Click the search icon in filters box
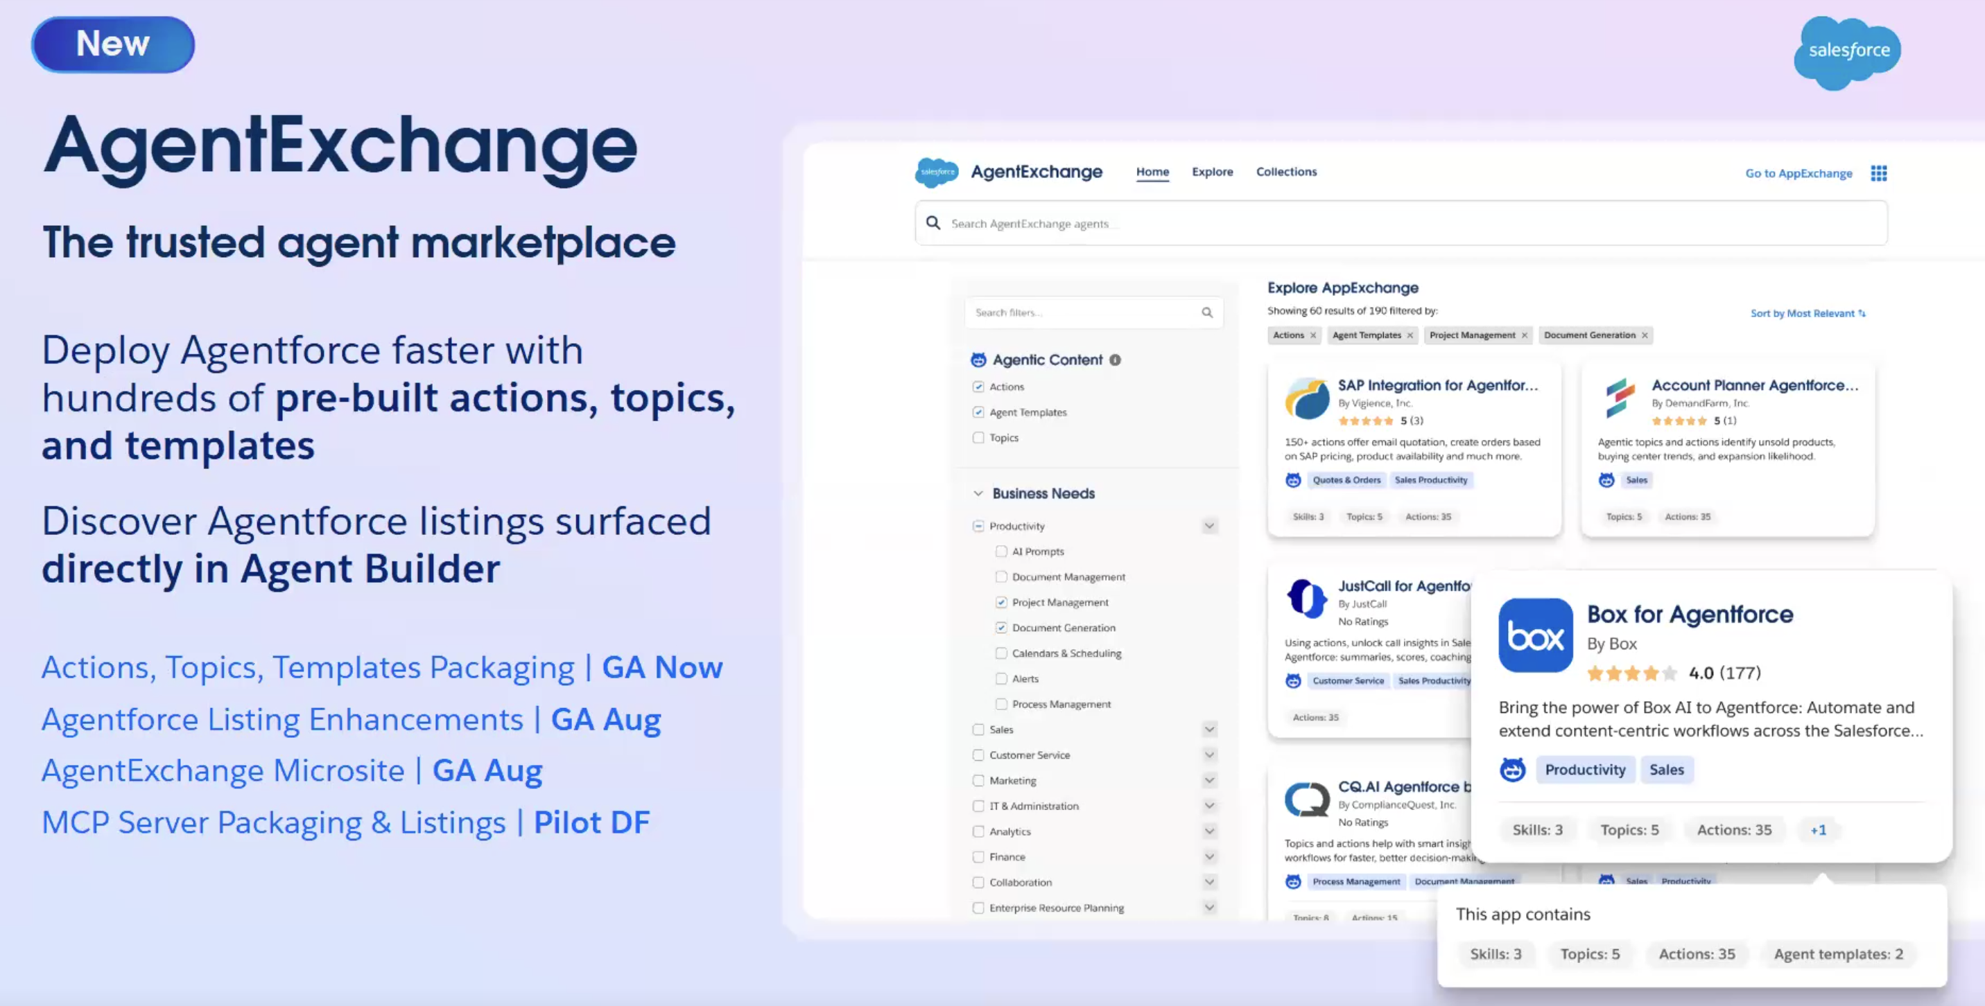 tap(1206, 312)
